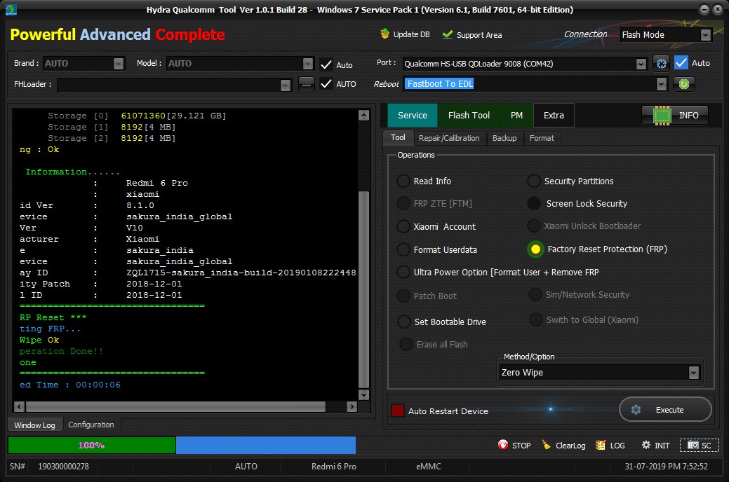Open the Method/Option Zero Wipe dropdown
This screenshot has width=729, height=482.
tap(694, 373)
